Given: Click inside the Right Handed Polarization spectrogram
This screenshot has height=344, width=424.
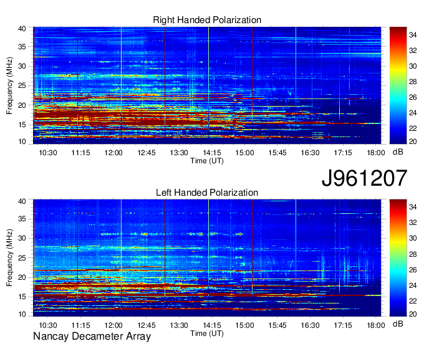Looking at the screenshot, I should [207, 85].
